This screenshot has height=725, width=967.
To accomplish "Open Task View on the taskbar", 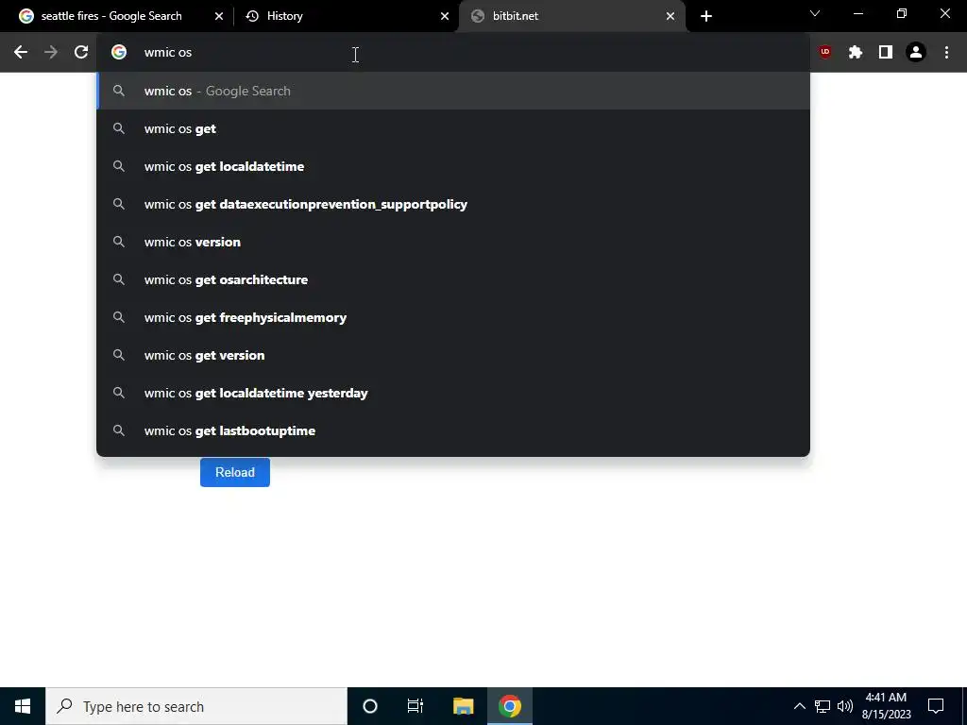I will [416, 706].
